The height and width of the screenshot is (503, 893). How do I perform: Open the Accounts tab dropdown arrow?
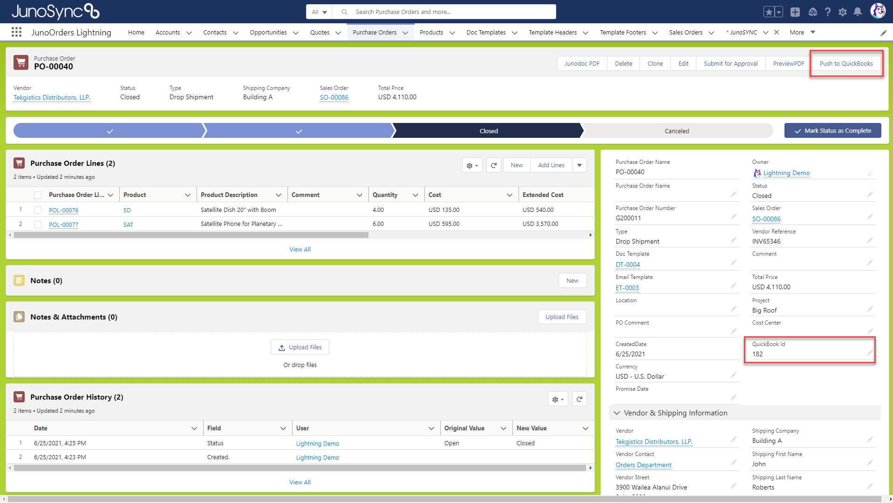click(x=189, y=33)
